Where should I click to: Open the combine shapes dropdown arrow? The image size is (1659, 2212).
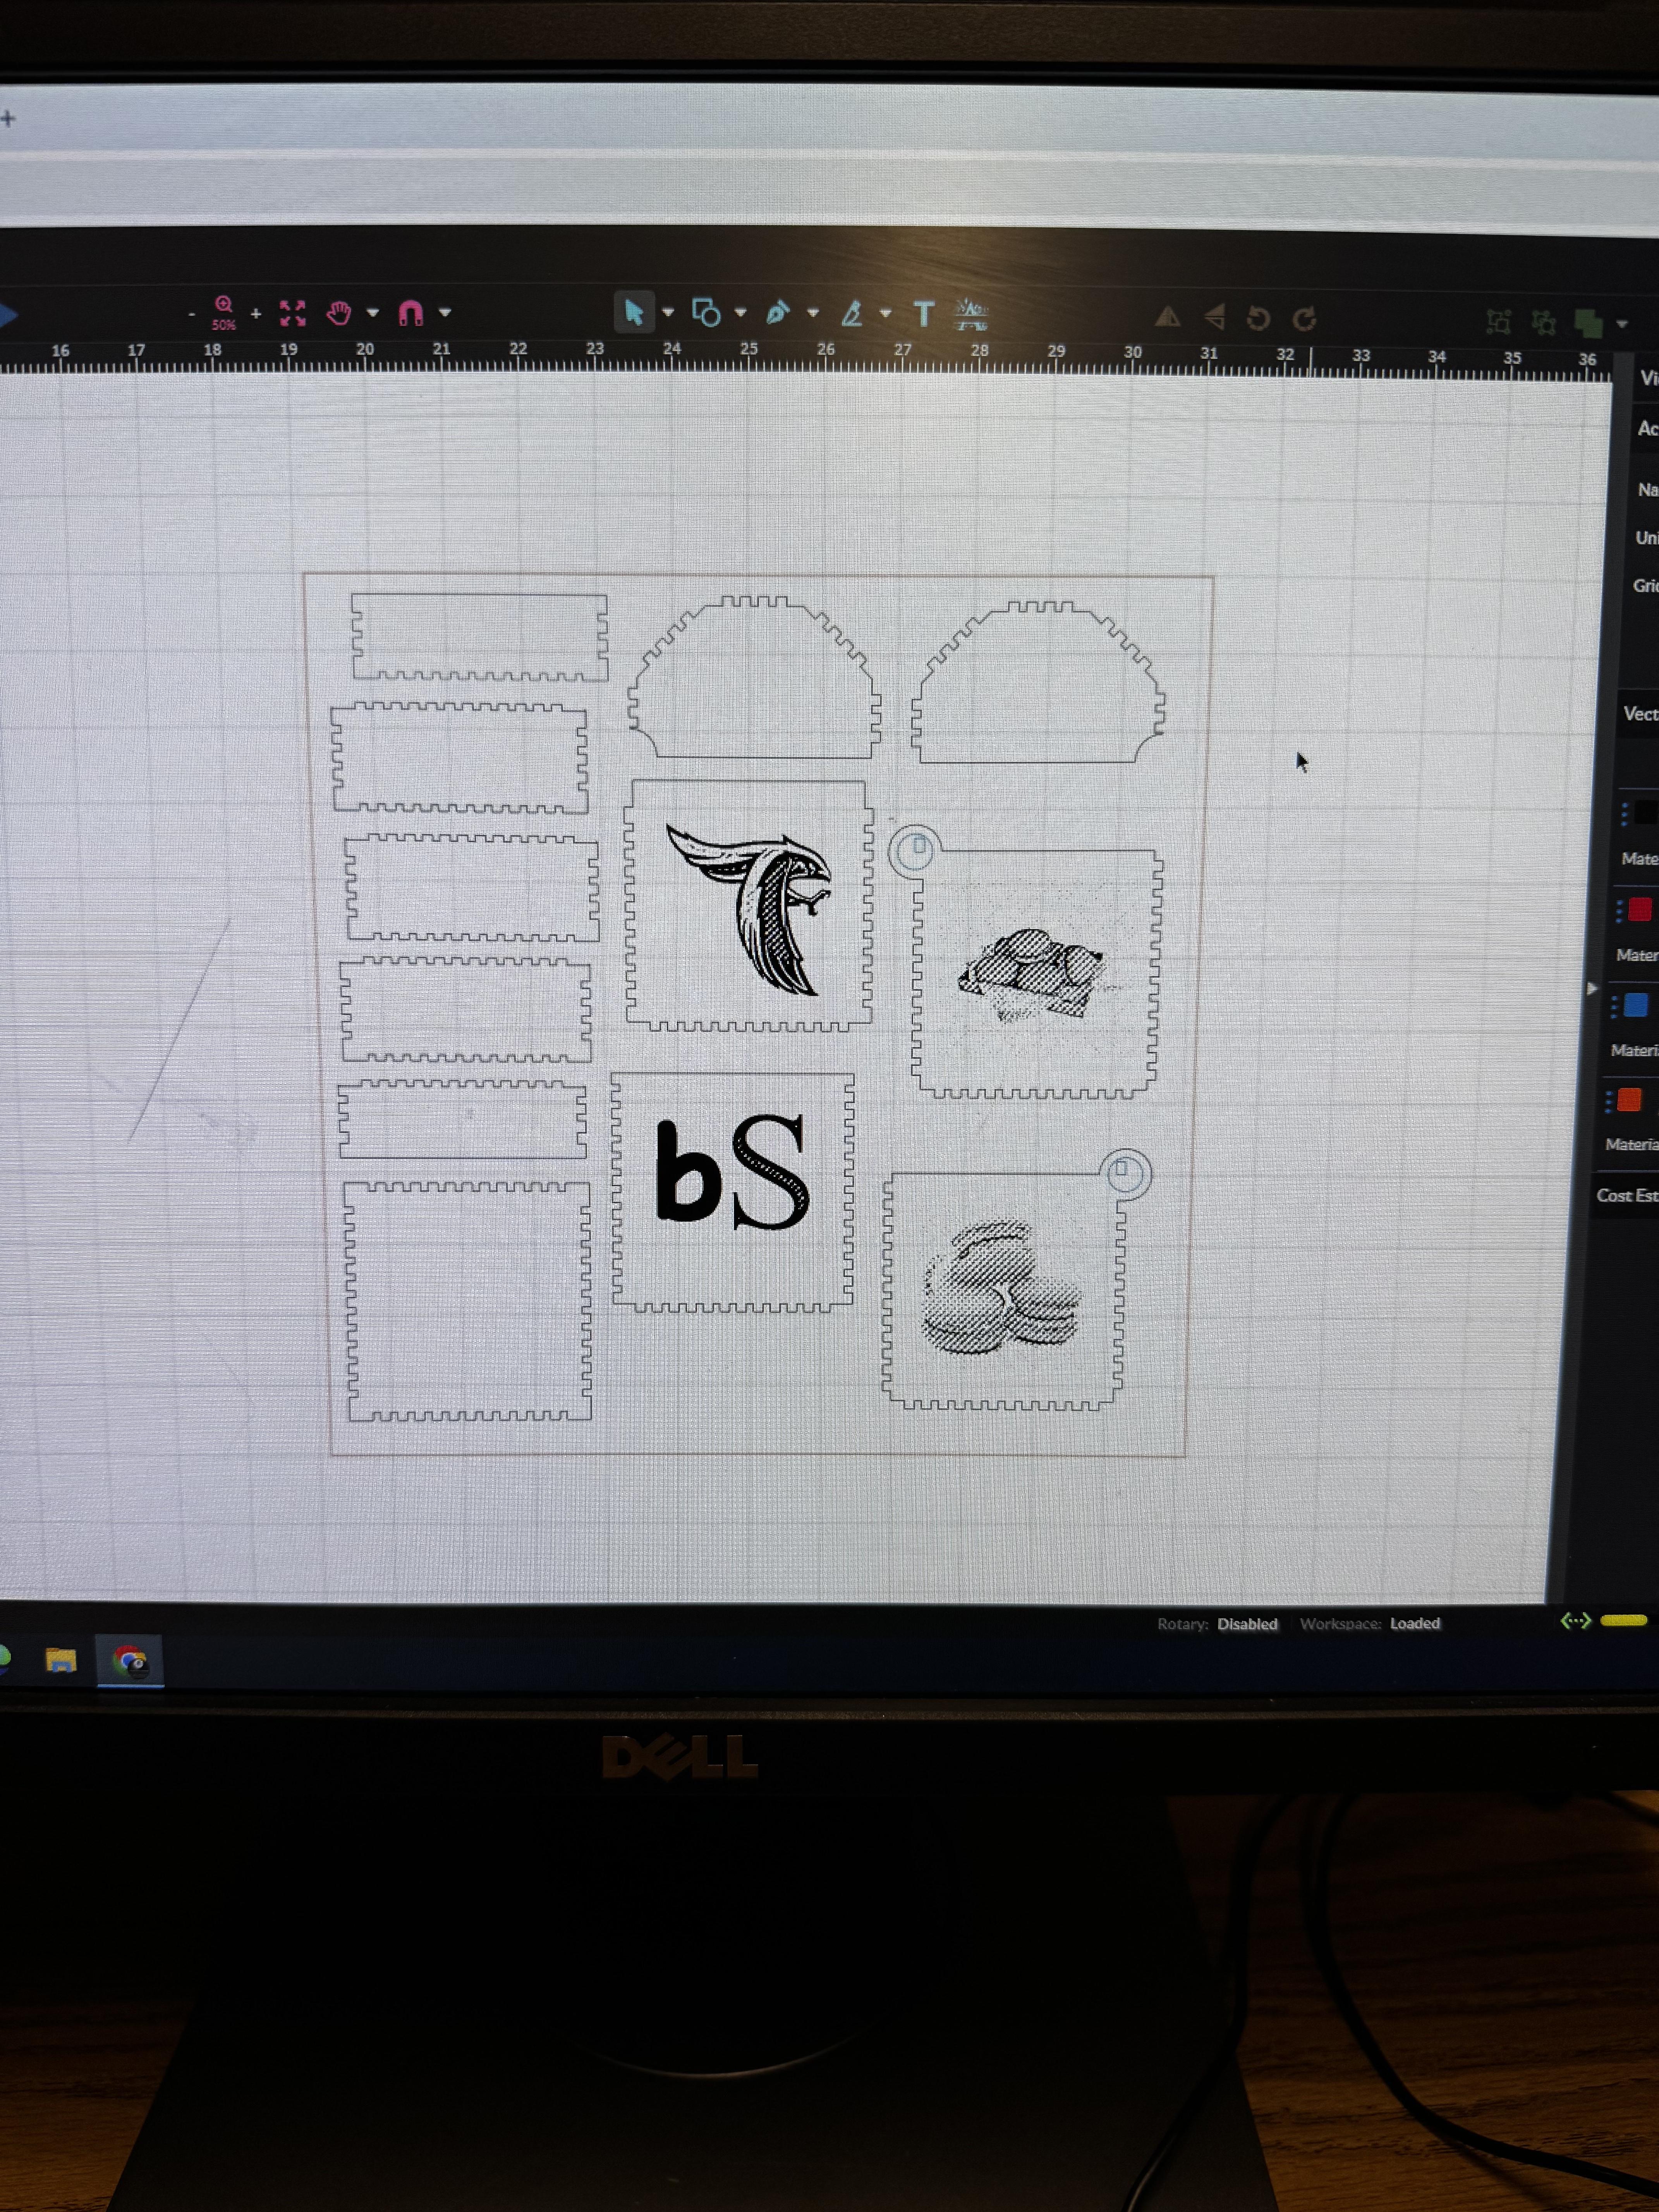point(1622,324)
